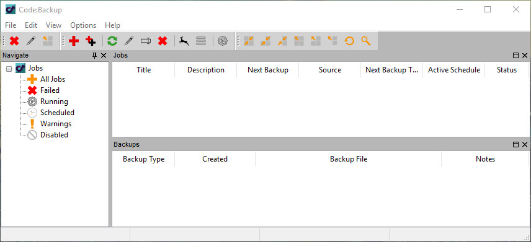Sort jobs by the Description column header

(x=206, y=70)
